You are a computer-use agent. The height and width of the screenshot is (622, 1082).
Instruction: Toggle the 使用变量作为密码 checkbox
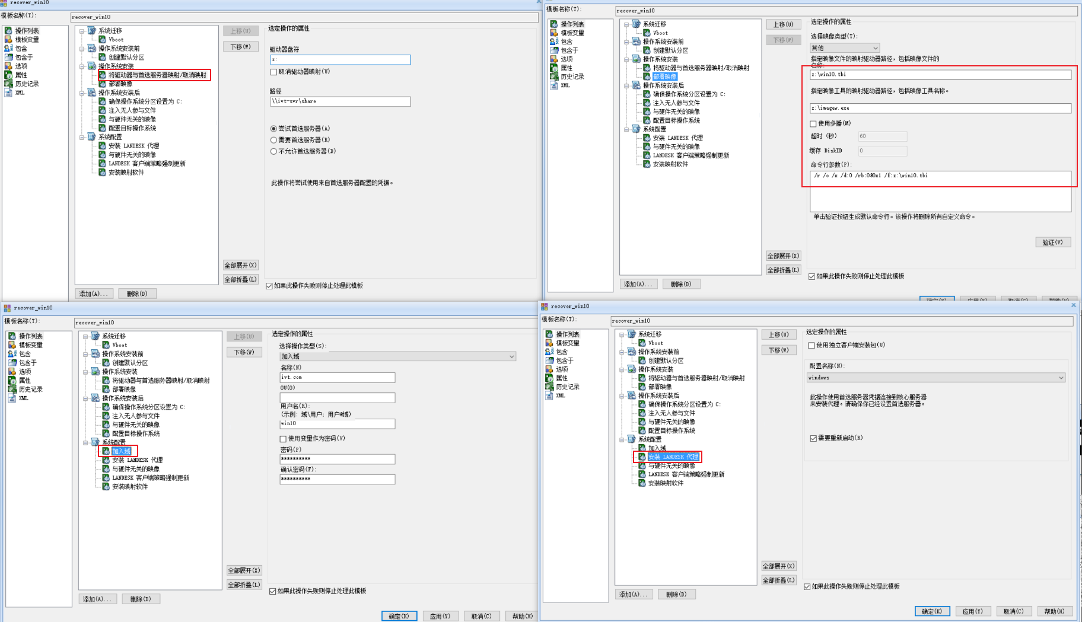(x=283, y=439)
